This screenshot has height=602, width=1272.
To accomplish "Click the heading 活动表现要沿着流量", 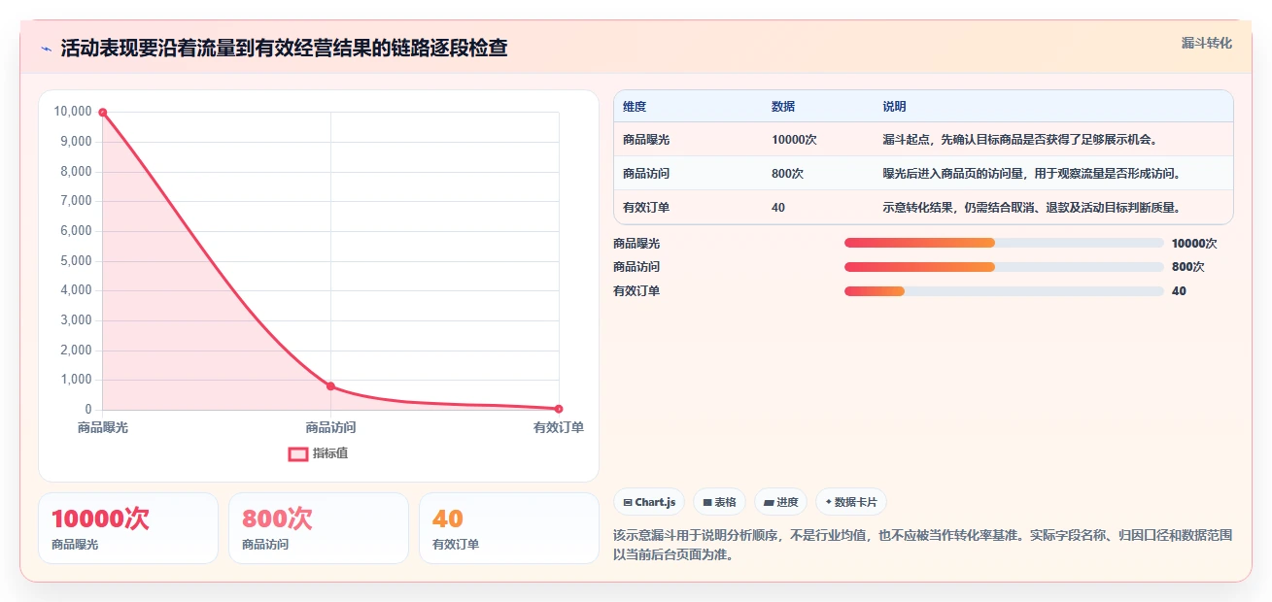I will click(x=284, y=48).
